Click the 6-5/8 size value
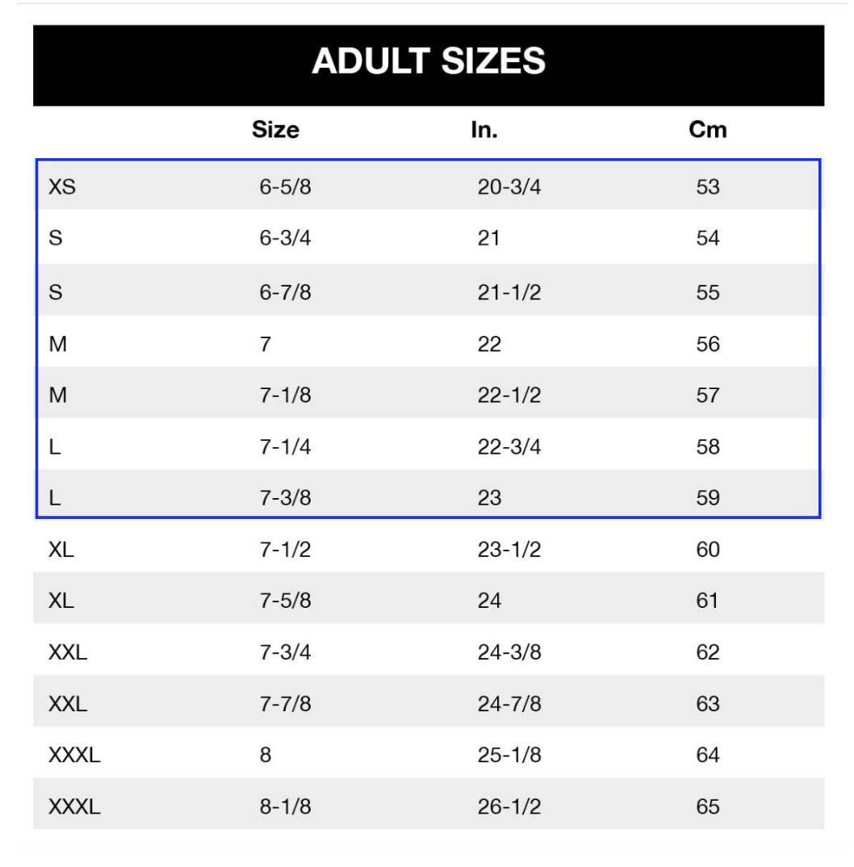Viewport: 854px width, 867px height. pyautogui.click(x=285, y=187)
